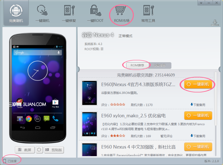The width and height of the screenshot is (223, 165).
Task: Open the download manager arrow icon
Action: coord(215,23)
